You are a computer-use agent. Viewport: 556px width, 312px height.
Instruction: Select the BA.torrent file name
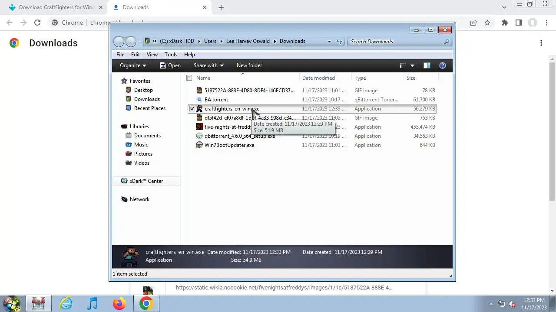(216, 100)
